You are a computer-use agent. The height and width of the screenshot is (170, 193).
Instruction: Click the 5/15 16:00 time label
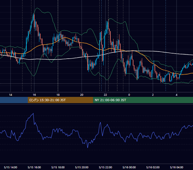coord(34,167)
